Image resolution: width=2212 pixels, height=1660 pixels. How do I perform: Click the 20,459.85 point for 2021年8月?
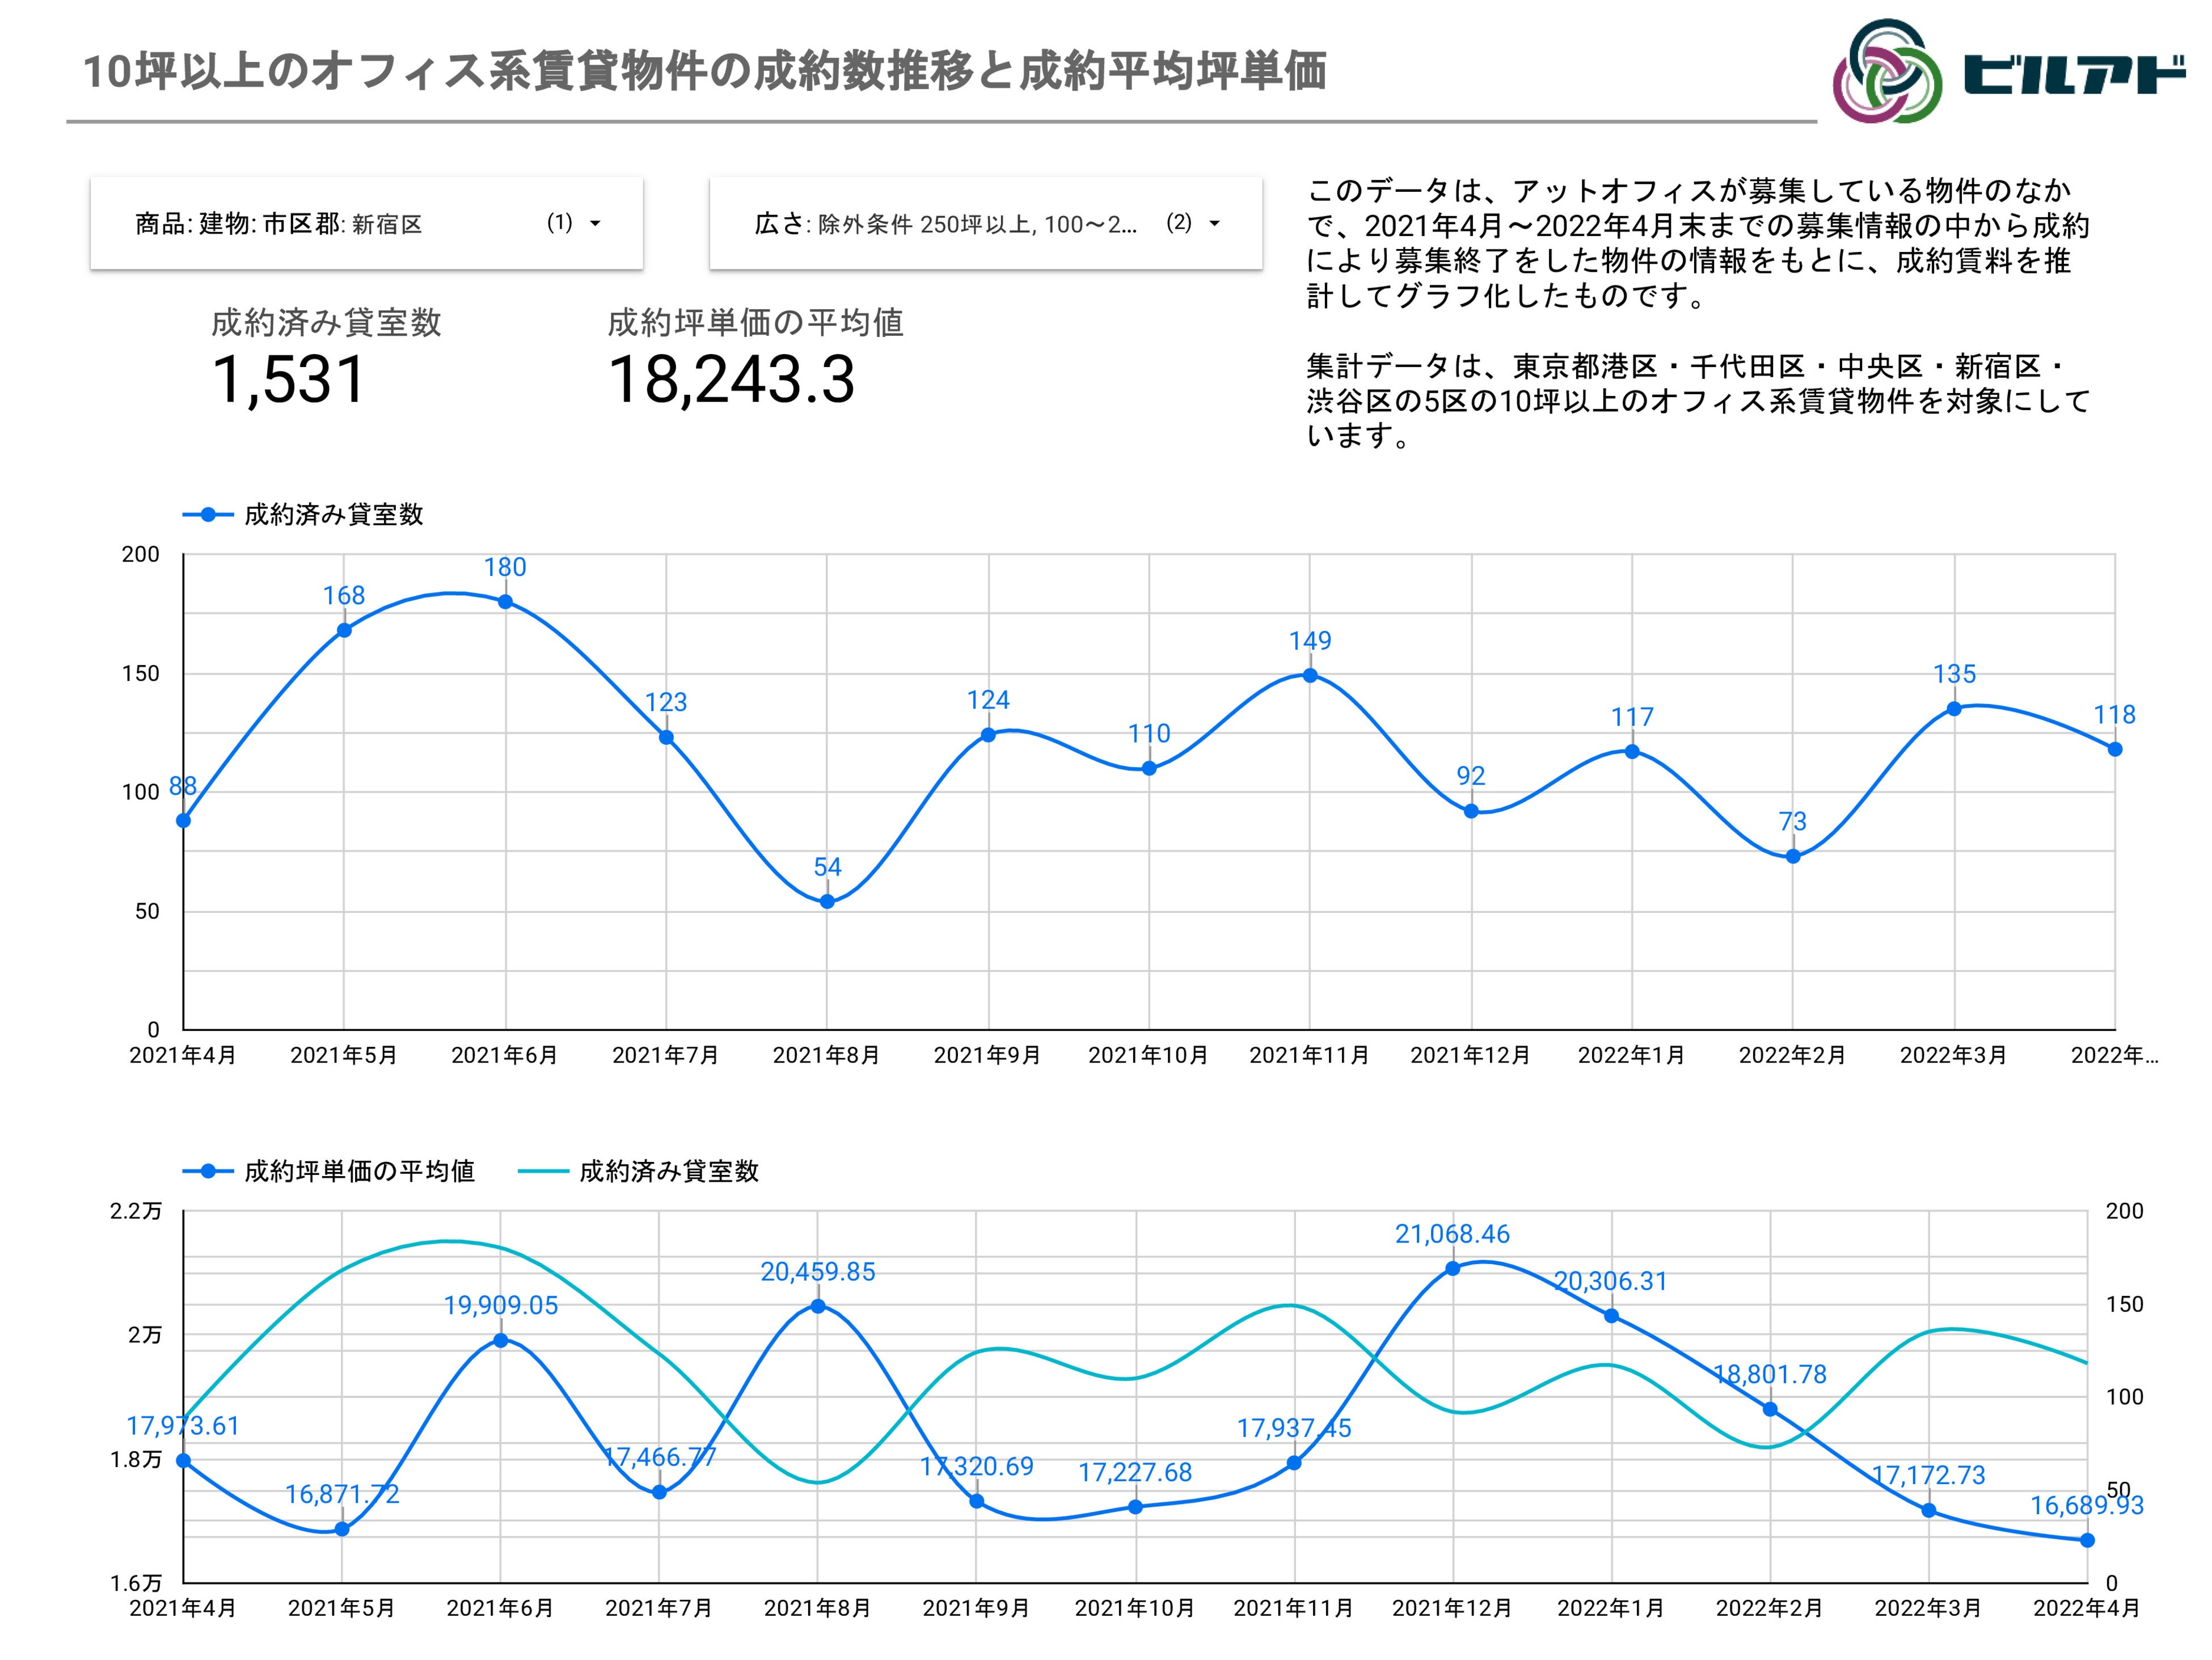click(817, 1306)
